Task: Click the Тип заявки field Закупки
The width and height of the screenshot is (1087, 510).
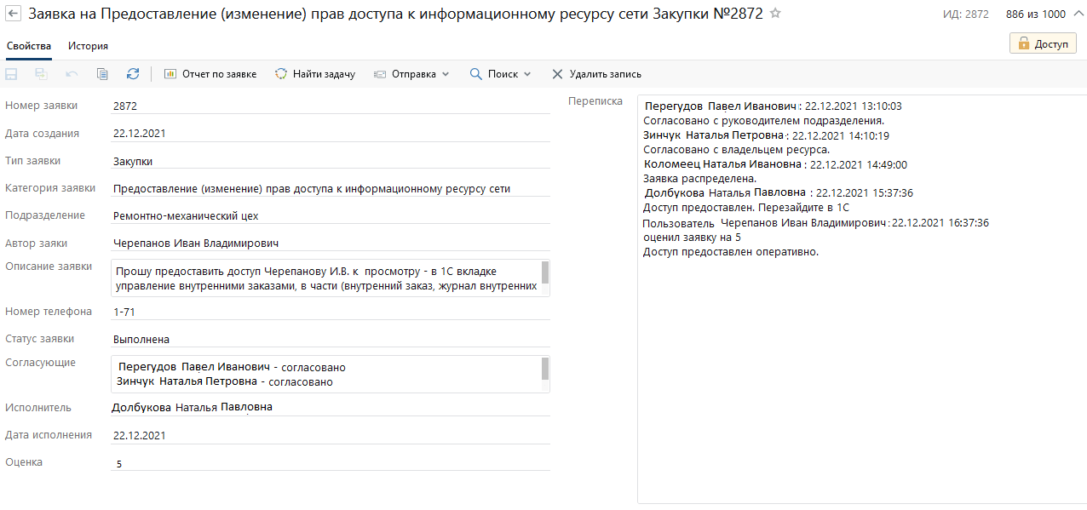Action: click(x=331, y=160)
